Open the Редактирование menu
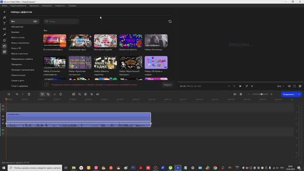 coord(18,6)
